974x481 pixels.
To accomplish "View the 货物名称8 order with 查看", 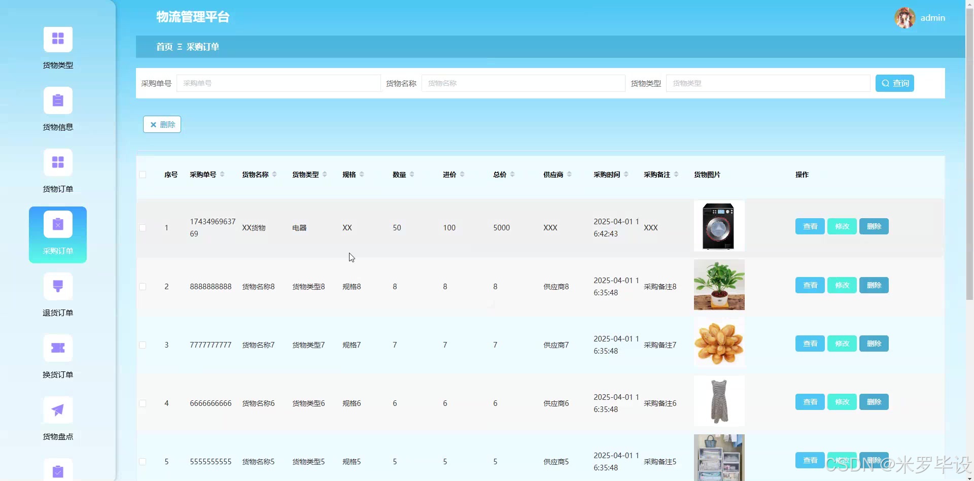I will pyautogui.click(x=810, y=285).
